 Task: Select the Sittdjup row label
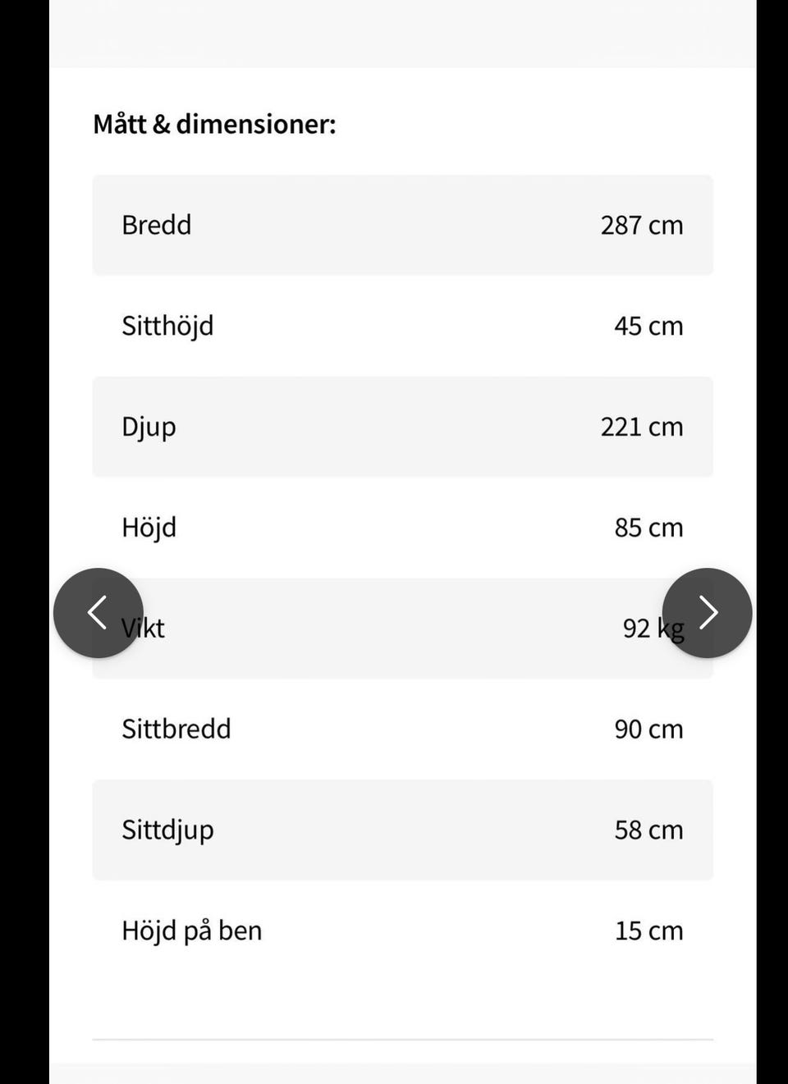click(167, 831)
